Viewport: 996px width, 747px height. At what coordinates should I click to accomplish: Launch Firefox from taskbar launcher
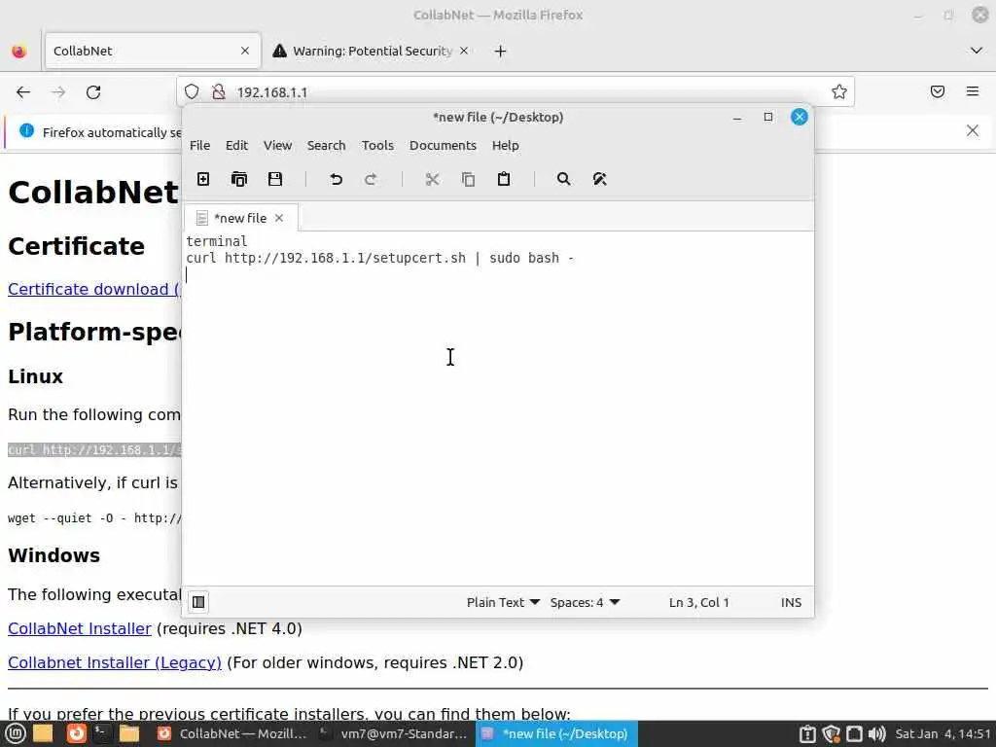(77, 733)
